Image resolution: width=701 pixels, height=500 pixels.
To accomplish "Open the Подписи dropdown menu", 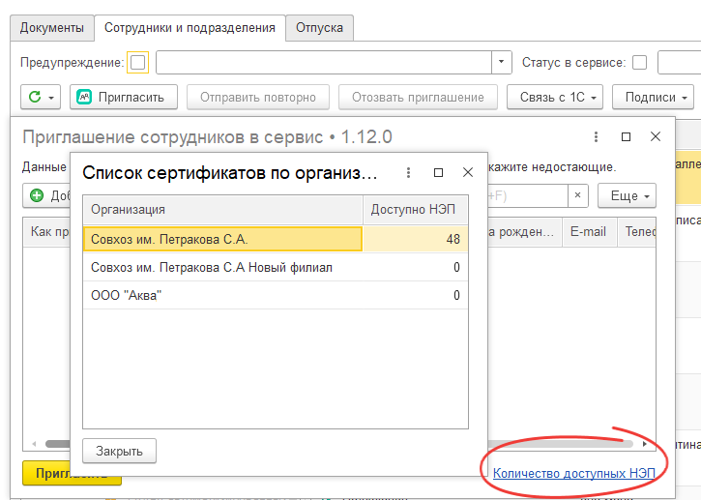I will (x=658, y=97).
